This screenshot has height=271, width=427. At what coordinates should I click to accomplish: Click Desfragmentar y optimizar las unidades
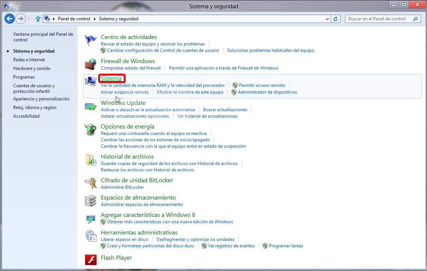196,239
